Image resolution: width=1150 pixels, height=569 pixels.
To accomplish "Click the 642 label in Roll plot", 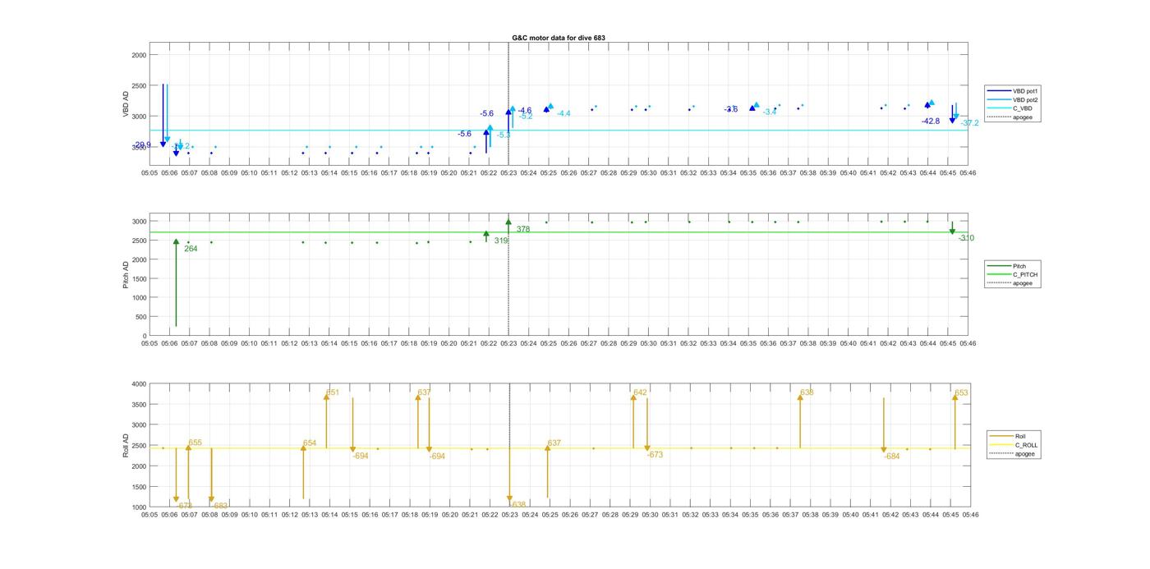I will pyautogui.click(x=641, y=392).
